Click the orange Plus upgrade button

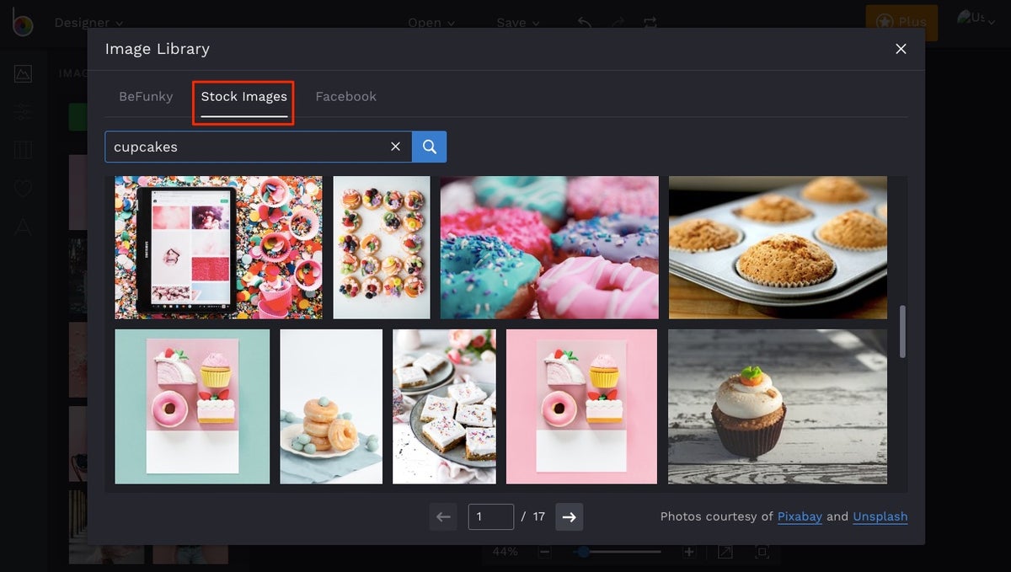[901, 23]
